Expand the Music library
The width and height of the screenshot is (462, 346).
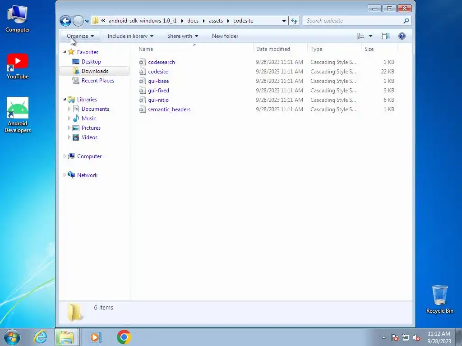point(69,118)
